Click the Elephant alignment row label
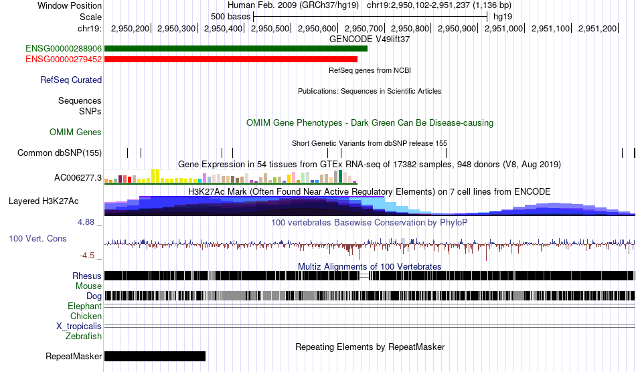 (85, 306)
